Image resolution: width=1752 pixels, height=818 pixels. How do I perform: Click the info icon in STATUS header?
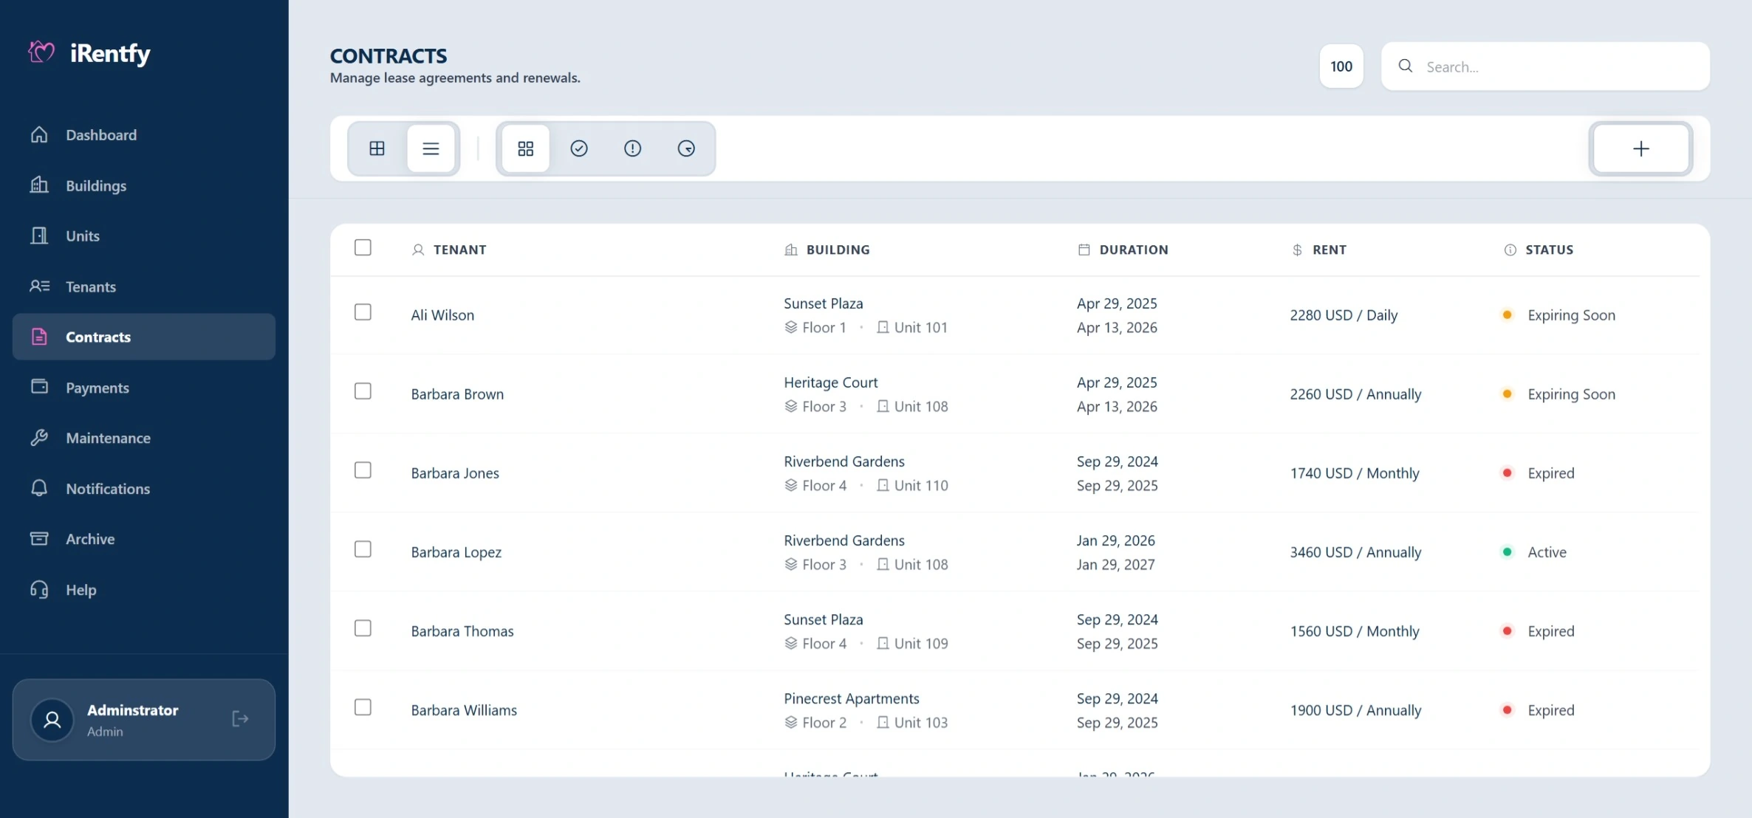coord(1510,250)
